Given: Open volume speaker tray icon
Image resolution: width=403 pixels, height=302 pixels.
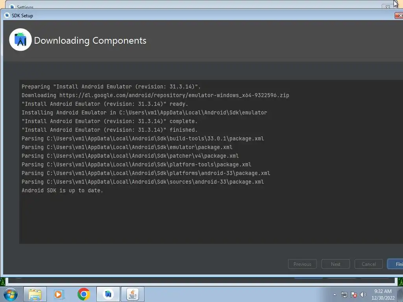Looking at the screenshot, I should (x=363, y=295).
